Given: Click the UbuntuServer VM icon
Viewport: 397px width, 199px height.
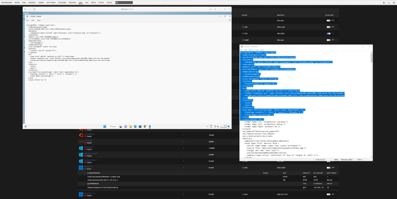Looking at the screenshot, I should [x=81, y=135].
